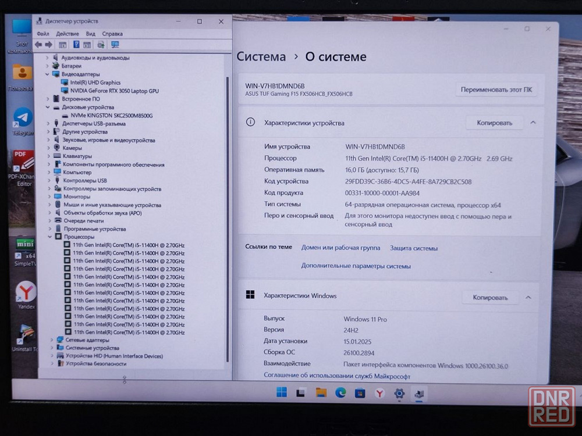This screenshot has height=436, width=582.
Task: Open 'Домен или рабочая группа' link
Action: point(340,248)
